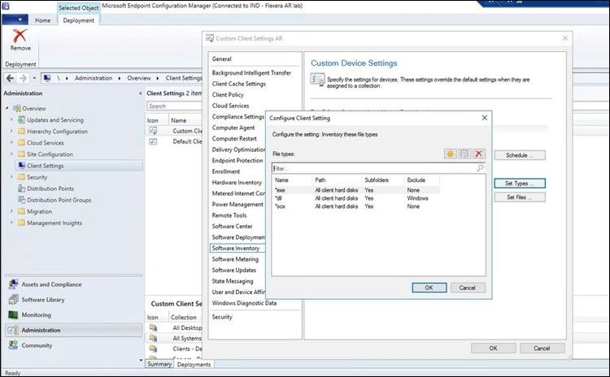Click the red X delete file type icon
The height and width of the screenshot is (377, 610).
click(479, 154)
